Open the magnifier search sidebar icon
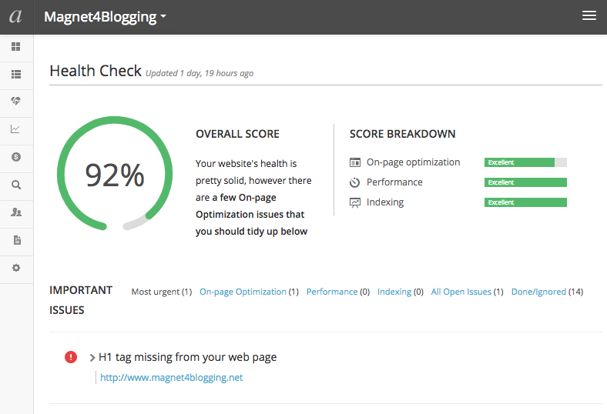Screen dimensions: 607x414 click(x=16, y=185)
